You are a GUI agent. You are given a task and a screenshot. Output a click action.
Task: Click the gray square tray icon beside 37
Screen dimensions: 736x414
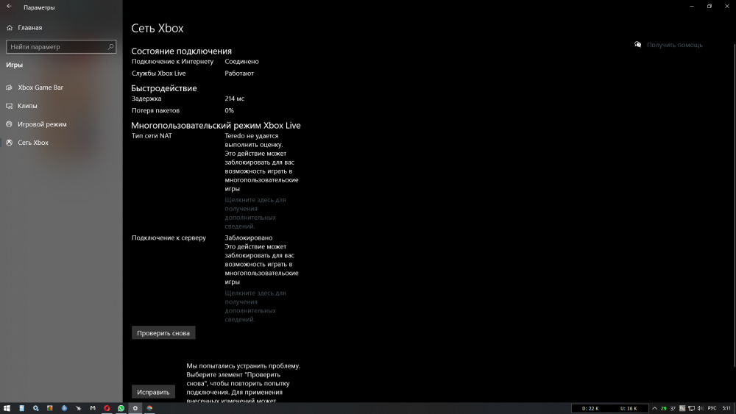tap(682, 408)
